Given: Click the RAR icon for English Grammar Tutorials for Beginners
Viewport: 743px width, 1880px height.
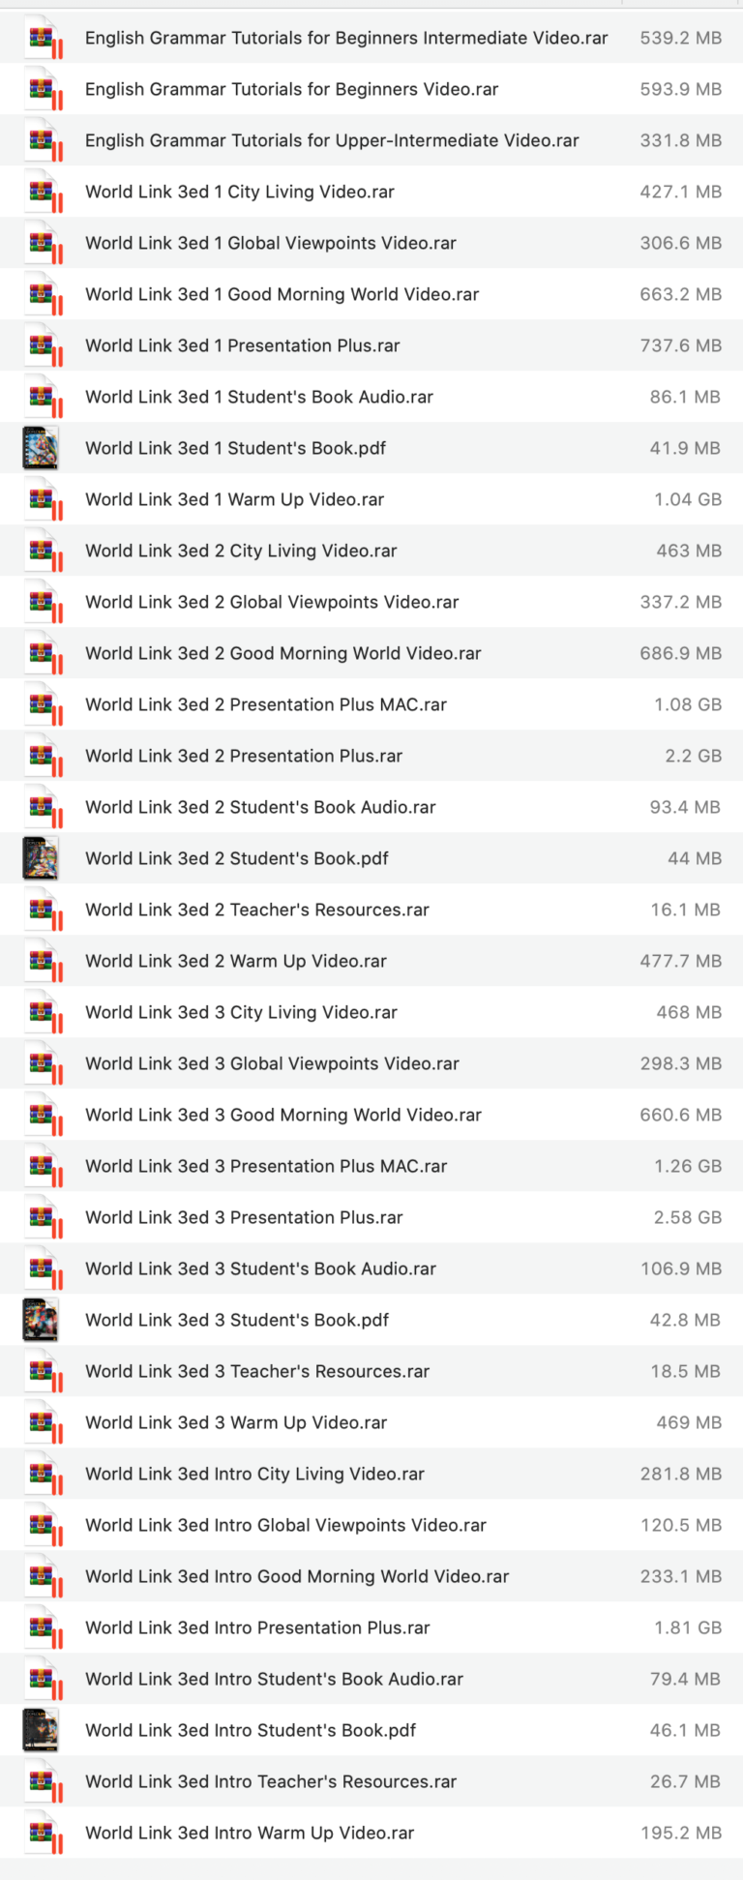Looking at the screenshot, I should (40, 89).
